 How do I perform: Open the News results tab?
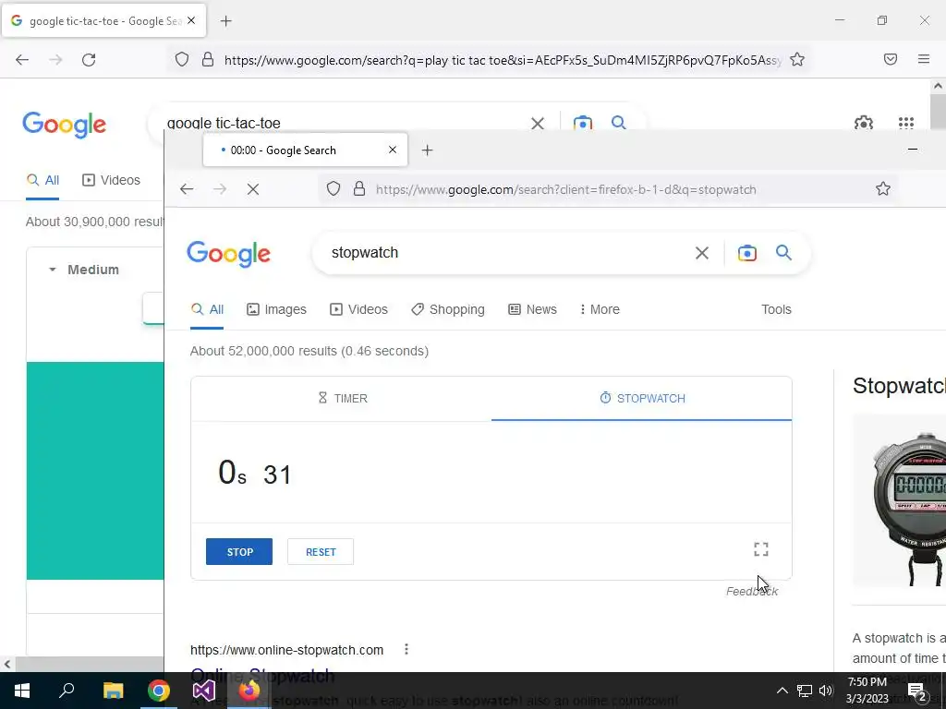click(532, 309)
